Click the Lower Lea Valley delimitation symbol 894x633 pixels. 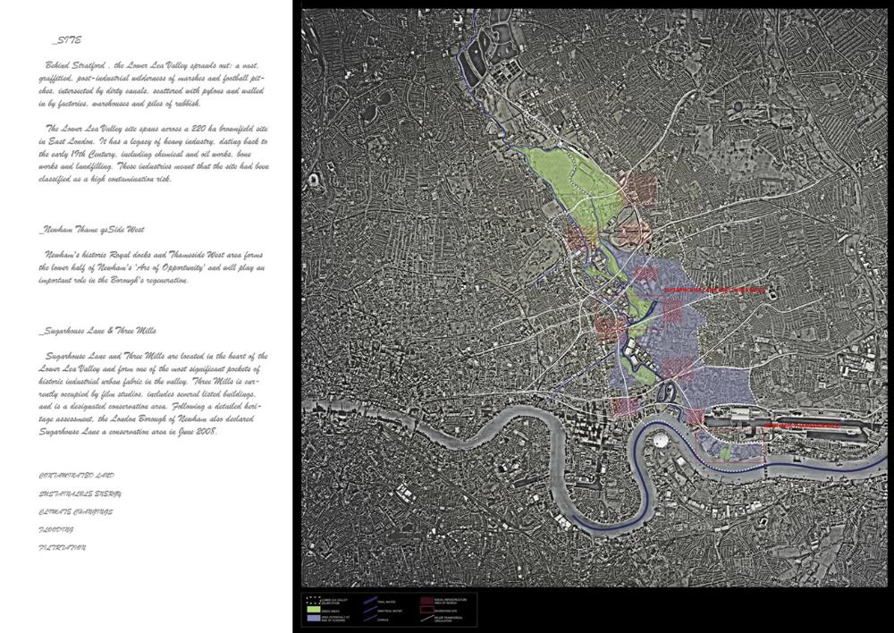314,600
